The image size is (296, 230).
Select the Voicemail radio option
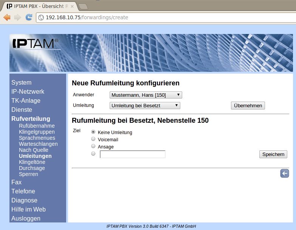tap(93, 139)
